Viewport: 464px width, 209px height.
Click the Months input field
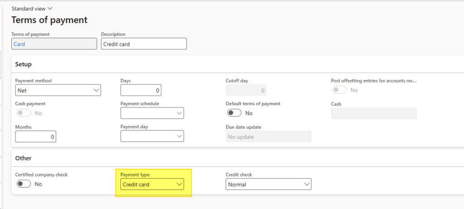[35, 136]
